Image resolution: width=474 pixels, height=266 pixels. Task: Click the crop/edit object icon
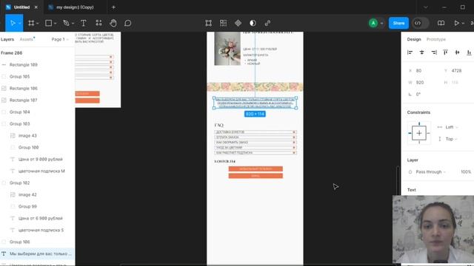[x=208, y=23]
